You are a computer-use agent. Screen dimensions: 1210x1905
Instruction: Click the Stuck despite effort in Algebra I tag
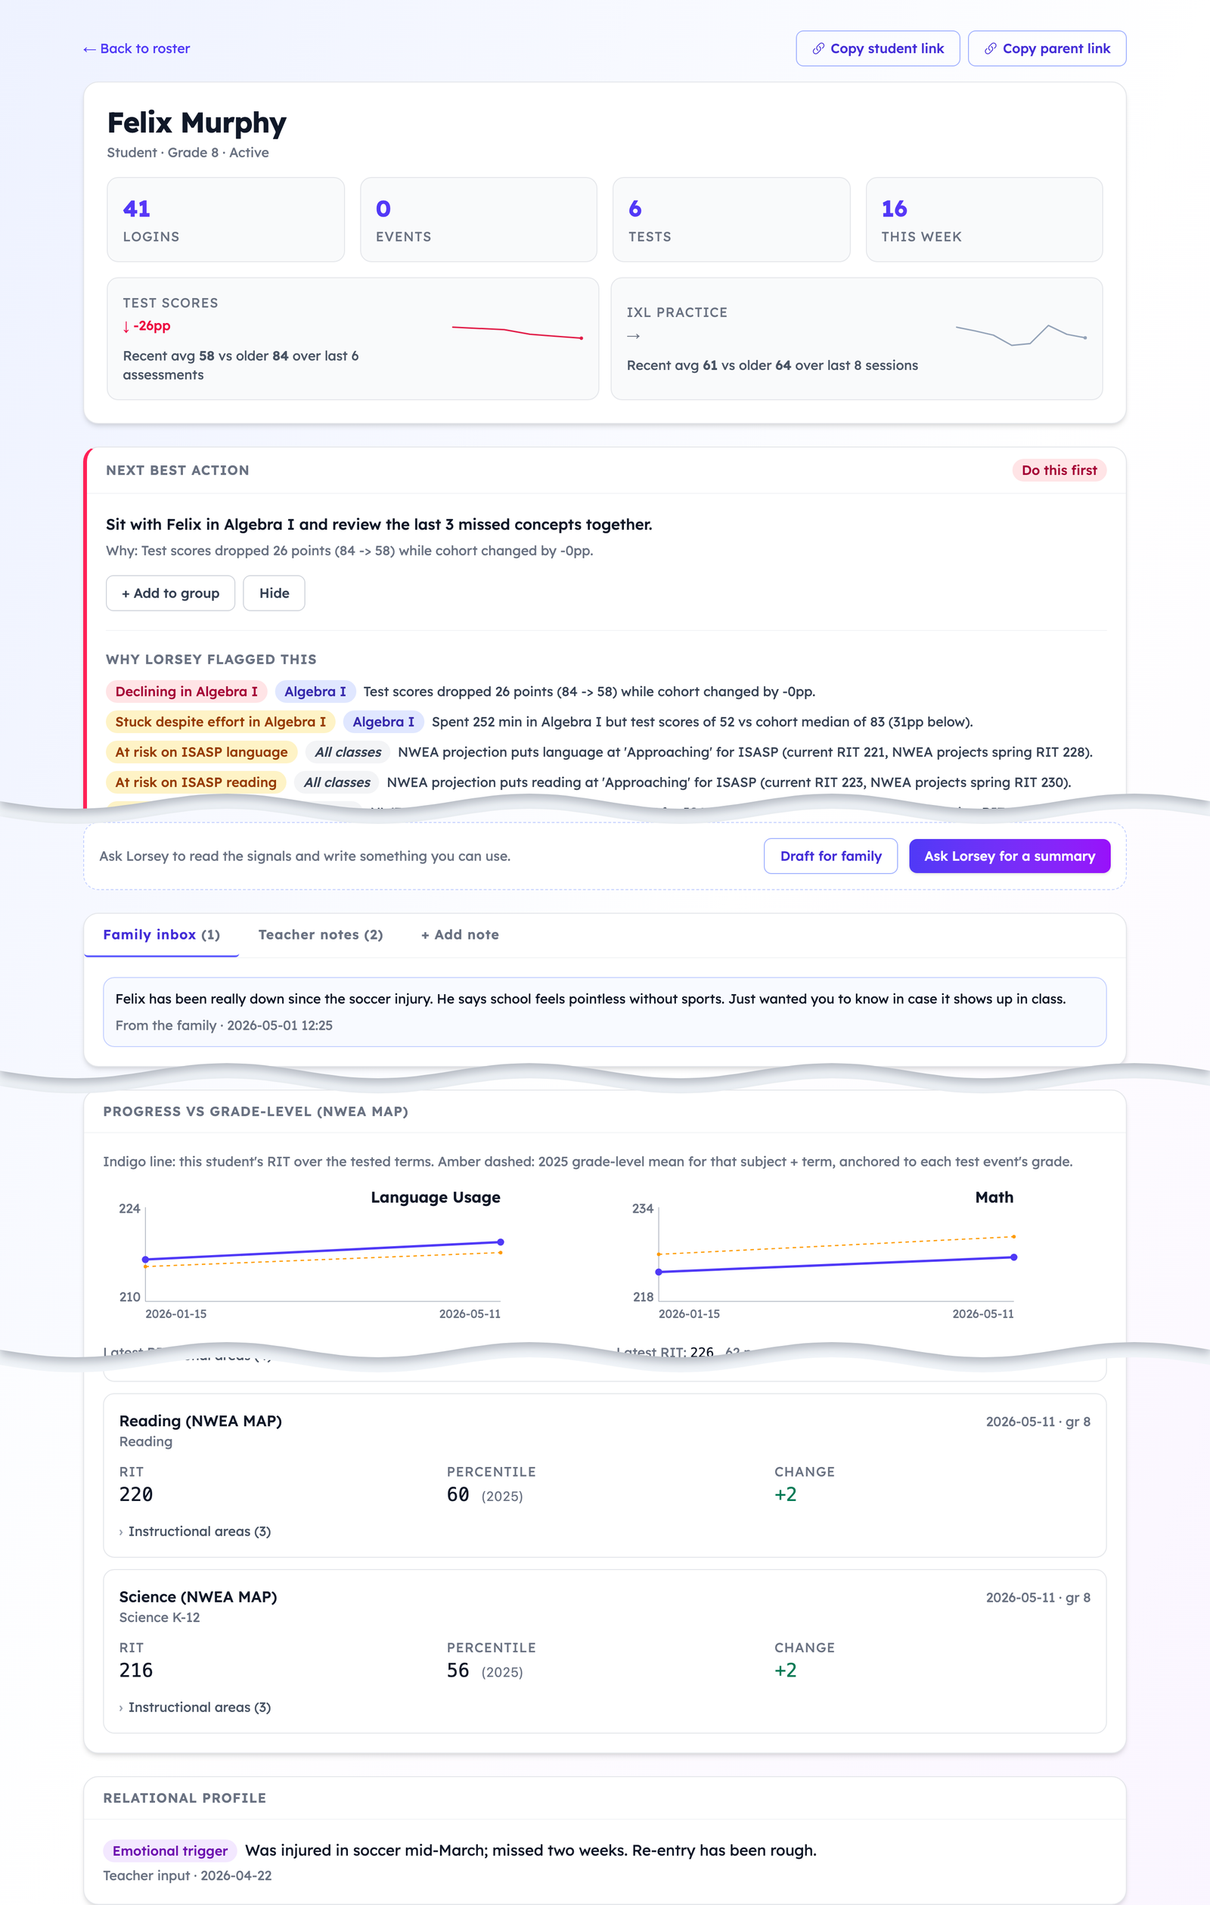tap(221, 722)
